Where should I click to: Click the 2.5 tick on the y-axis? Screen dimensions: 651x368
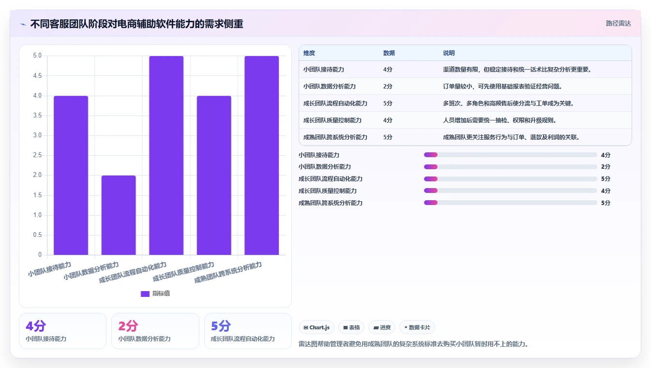[x=37, y=155]
